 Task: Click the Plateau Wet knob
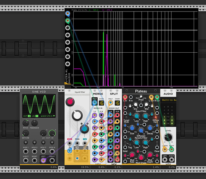pos(146,105)
